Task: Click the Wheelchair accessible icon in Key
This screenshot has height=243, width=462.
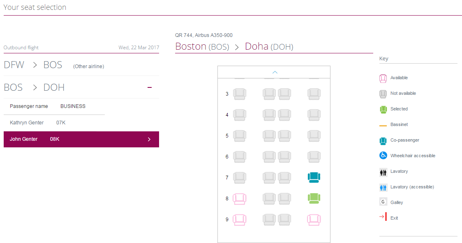Action: pyautogui.click(x=383, y=156)
